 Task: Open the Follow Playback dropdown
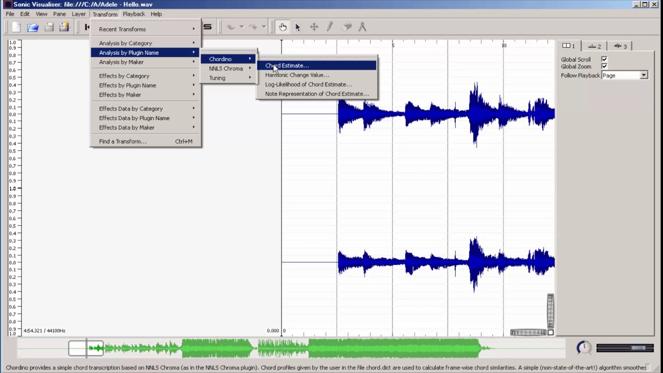[x=625, y=76]
